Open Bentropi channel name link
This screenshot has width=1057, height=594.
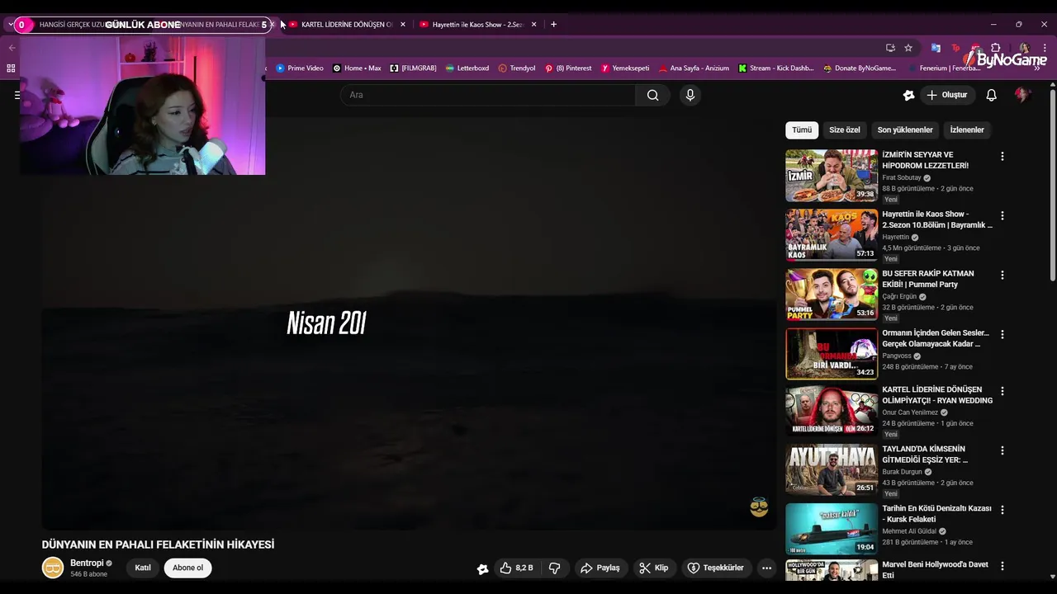tap(87, 563)
